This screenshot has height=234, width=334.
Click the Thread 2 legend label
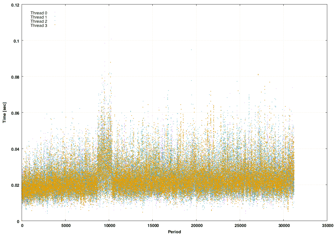(39, 21)
